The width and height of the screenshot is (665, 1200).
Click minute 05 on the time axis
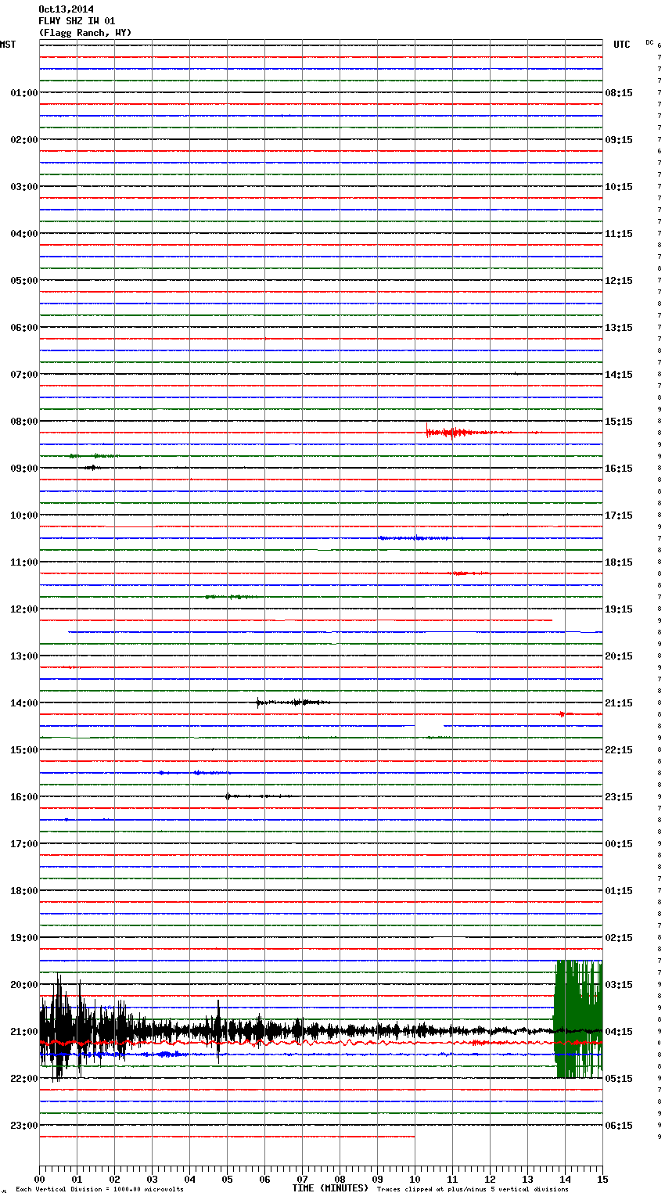click(x=227, y=1179)
